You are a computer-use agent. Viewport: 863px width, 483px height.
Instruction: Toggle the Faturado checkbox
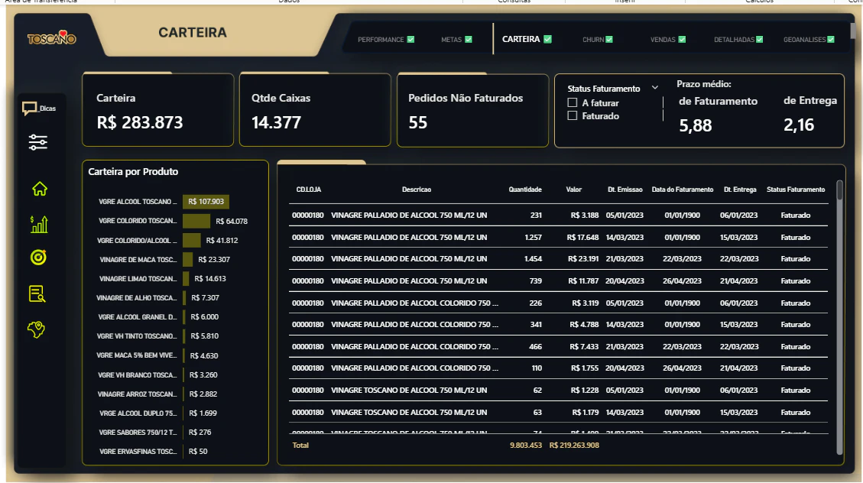pyautogui.click(x=573, y=115)
